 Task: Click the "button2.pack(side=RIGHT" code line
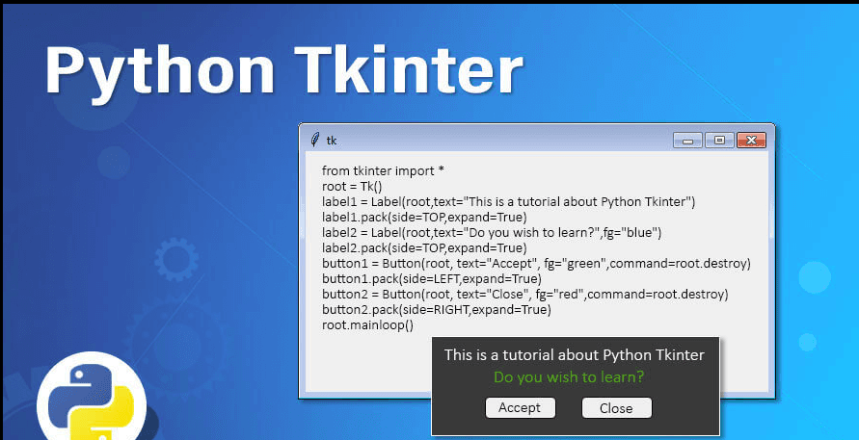[436, 309]
